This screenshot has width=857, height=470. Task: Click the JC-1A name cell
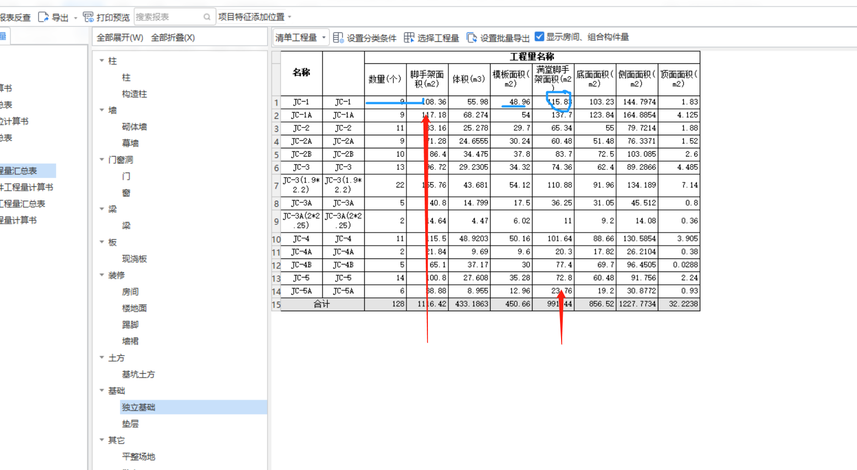301,115
